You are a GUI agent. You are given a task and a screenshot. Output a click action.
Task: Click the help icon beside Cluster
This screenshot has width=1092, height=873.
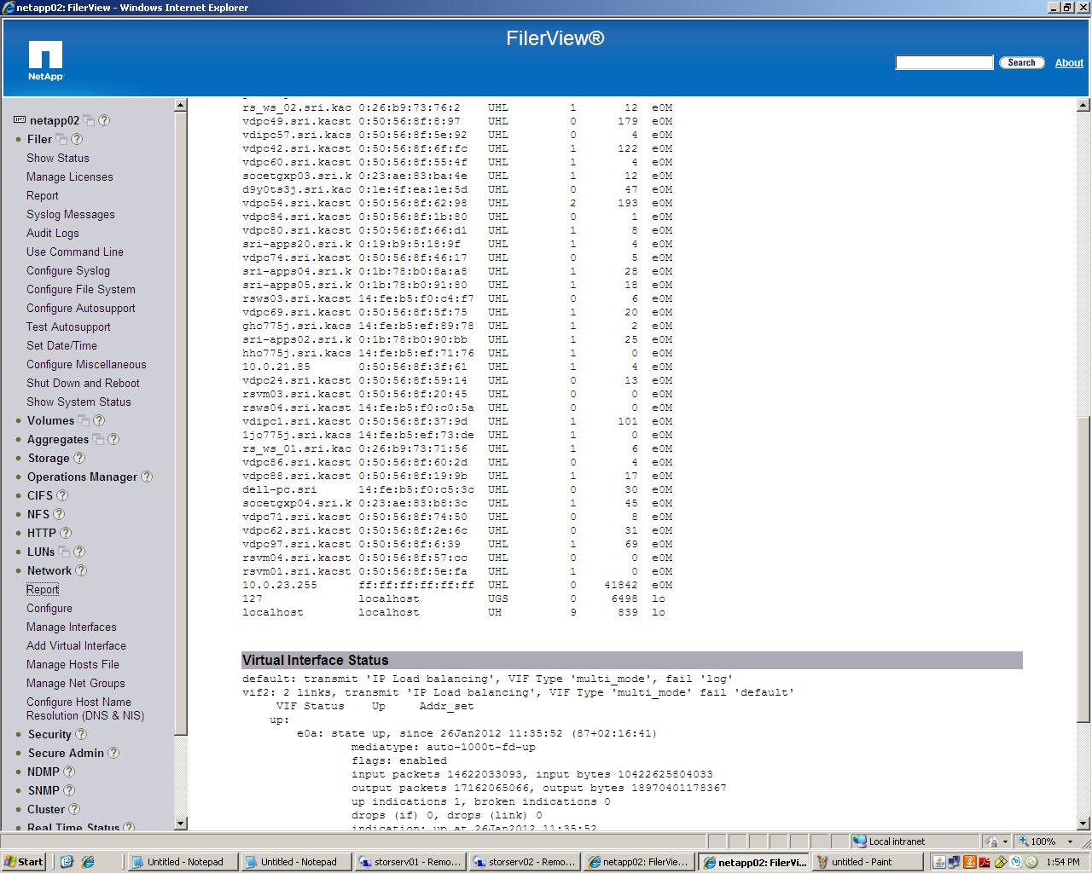pyautogui.click(x=74, y=809)
